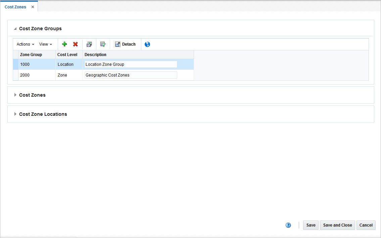Export the table to Excel icon

(x=89, y=44)
